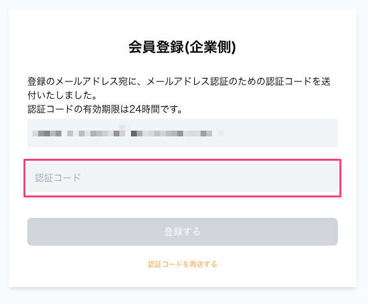The width and height of the screenshot is (368, 304).
Task: Click the 認証コードを再送する link
Action: point(183,264)
